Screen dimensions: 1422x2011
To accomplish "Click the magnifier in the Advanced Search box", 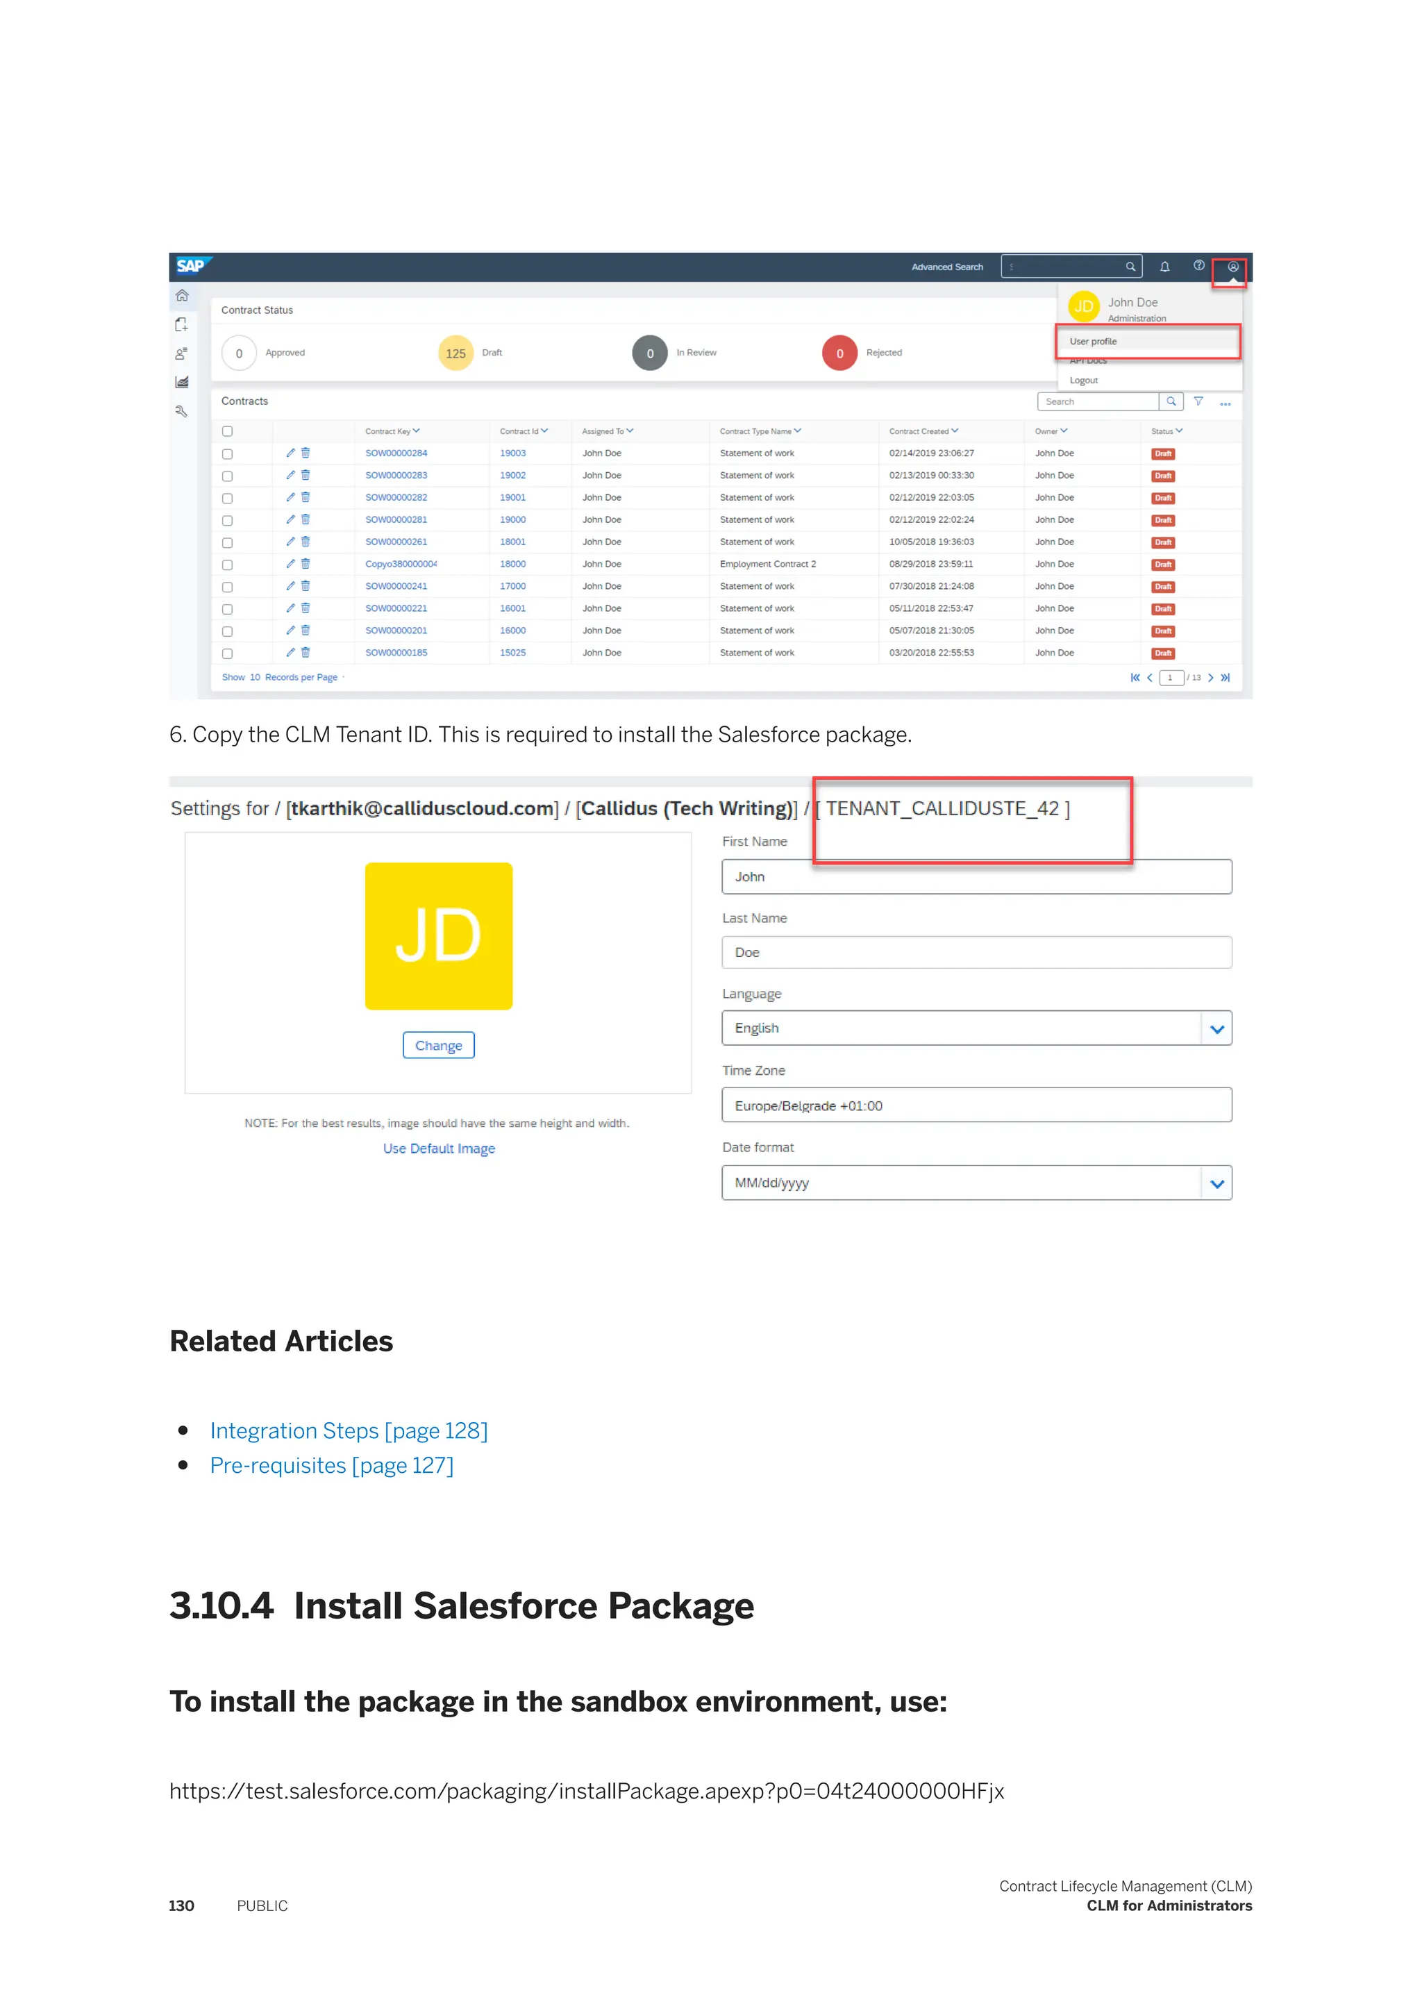I will pos(1130,267).
